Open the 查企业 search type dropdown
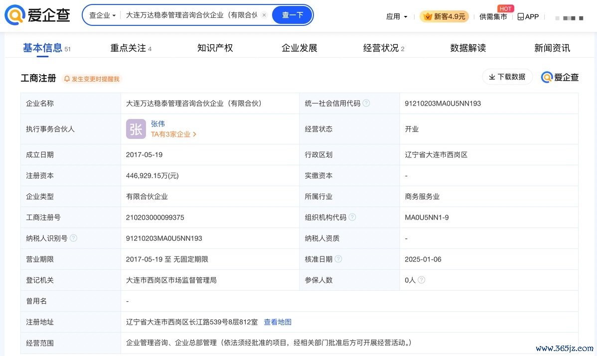Screen dimensions: 597x356 pos(102,15)
